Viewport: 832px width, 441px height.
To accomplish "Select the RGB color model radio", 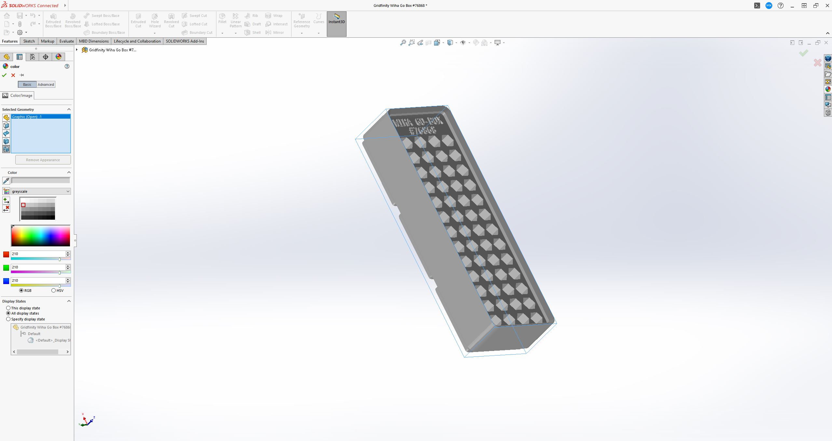I will [21, 291].
